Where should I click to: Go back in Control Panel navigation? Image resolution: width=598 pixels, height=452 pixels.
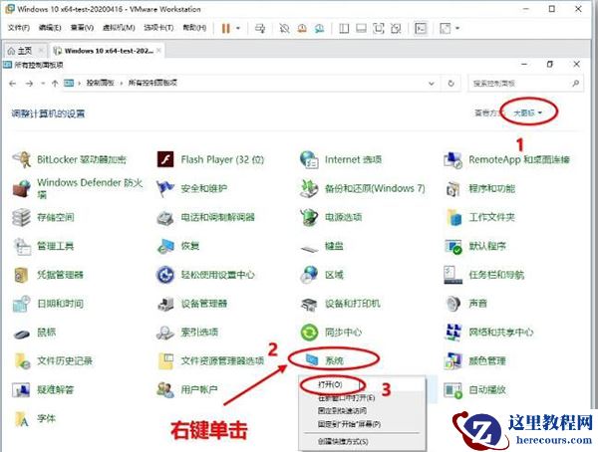point(13,83)
